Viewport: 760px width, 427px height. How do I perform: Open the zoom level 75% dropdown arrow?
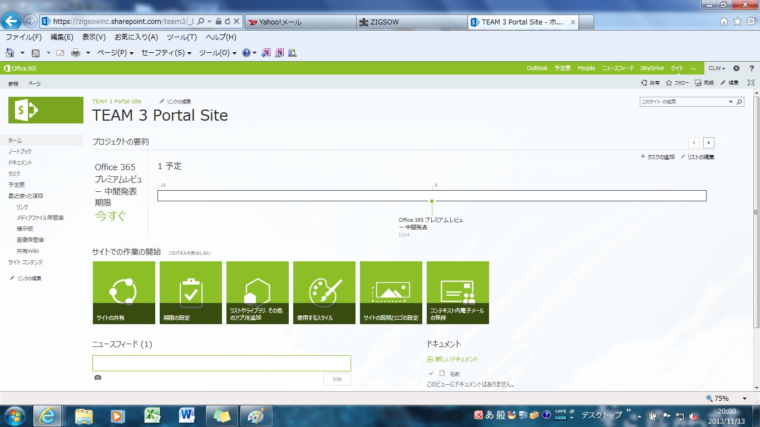click(744, 399)
